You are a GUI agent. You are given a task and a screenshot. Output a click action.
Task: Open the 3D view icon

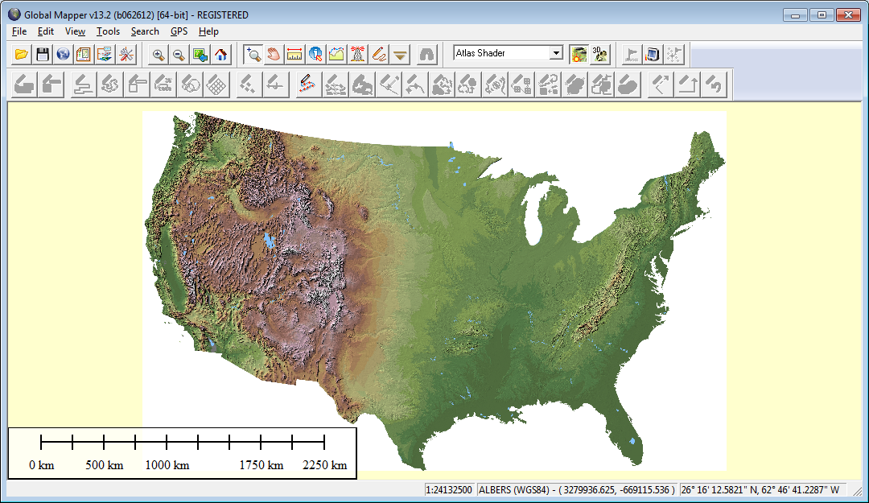pos(600,55)
